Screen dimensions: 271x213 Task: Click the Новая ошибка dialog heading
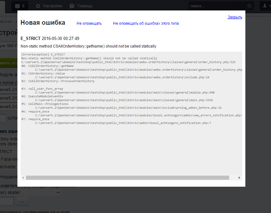(43, 23)
